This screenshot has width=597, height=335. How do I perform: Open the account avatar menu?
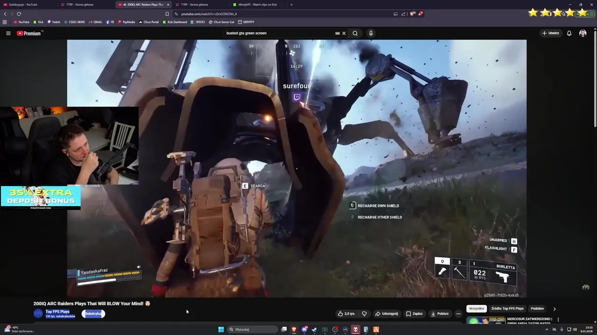(x=583, y=33)
